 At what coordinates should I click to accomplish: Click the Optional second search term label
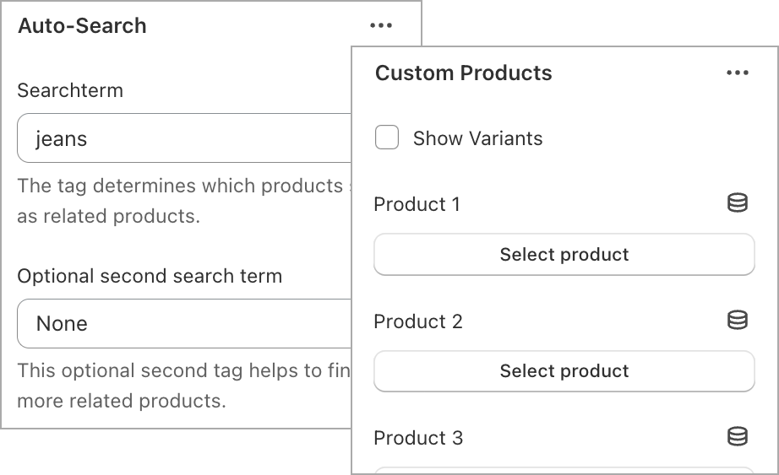click(150, 276)
